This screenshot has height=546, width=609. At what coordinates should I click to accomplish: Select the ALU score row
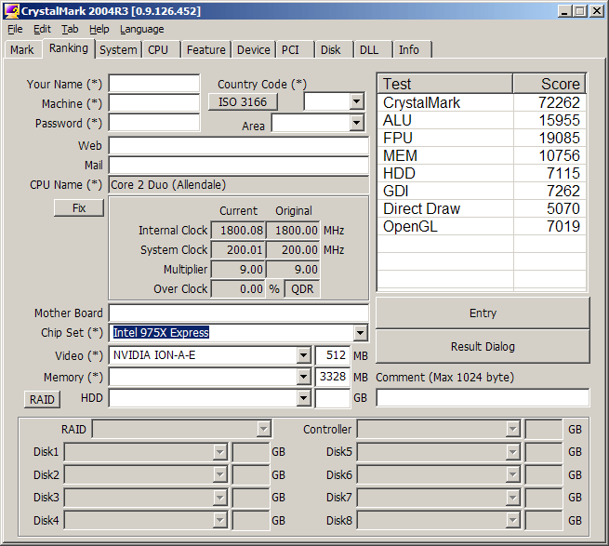click(482, 120)
